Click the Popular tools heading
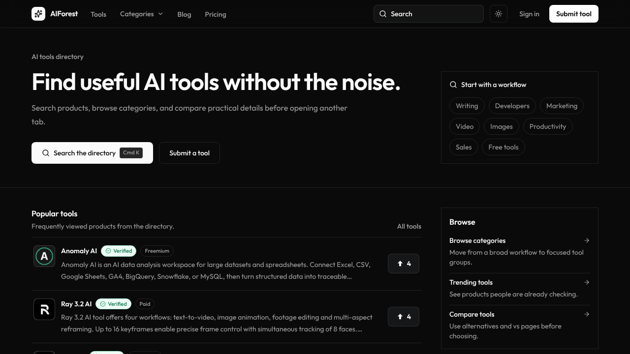The height and width of the screenshot is (354, 630). point(54,213)
